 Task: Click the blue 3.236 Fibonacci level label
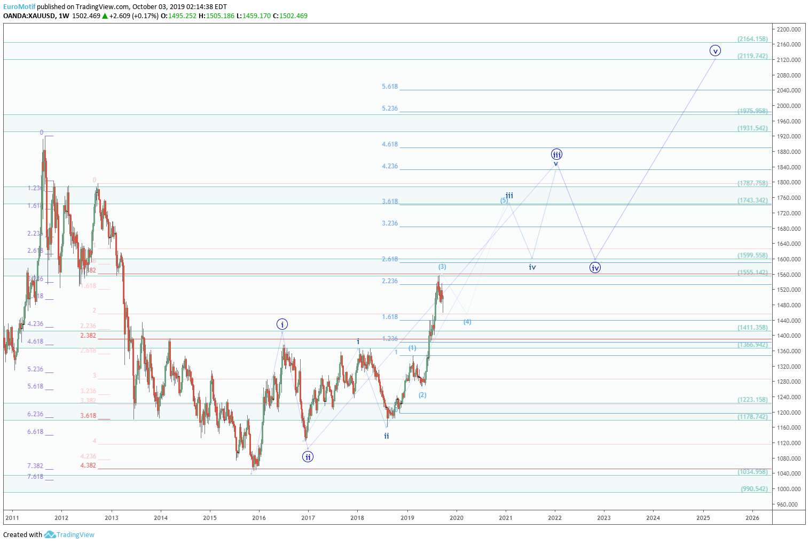[x=390, y=223]
